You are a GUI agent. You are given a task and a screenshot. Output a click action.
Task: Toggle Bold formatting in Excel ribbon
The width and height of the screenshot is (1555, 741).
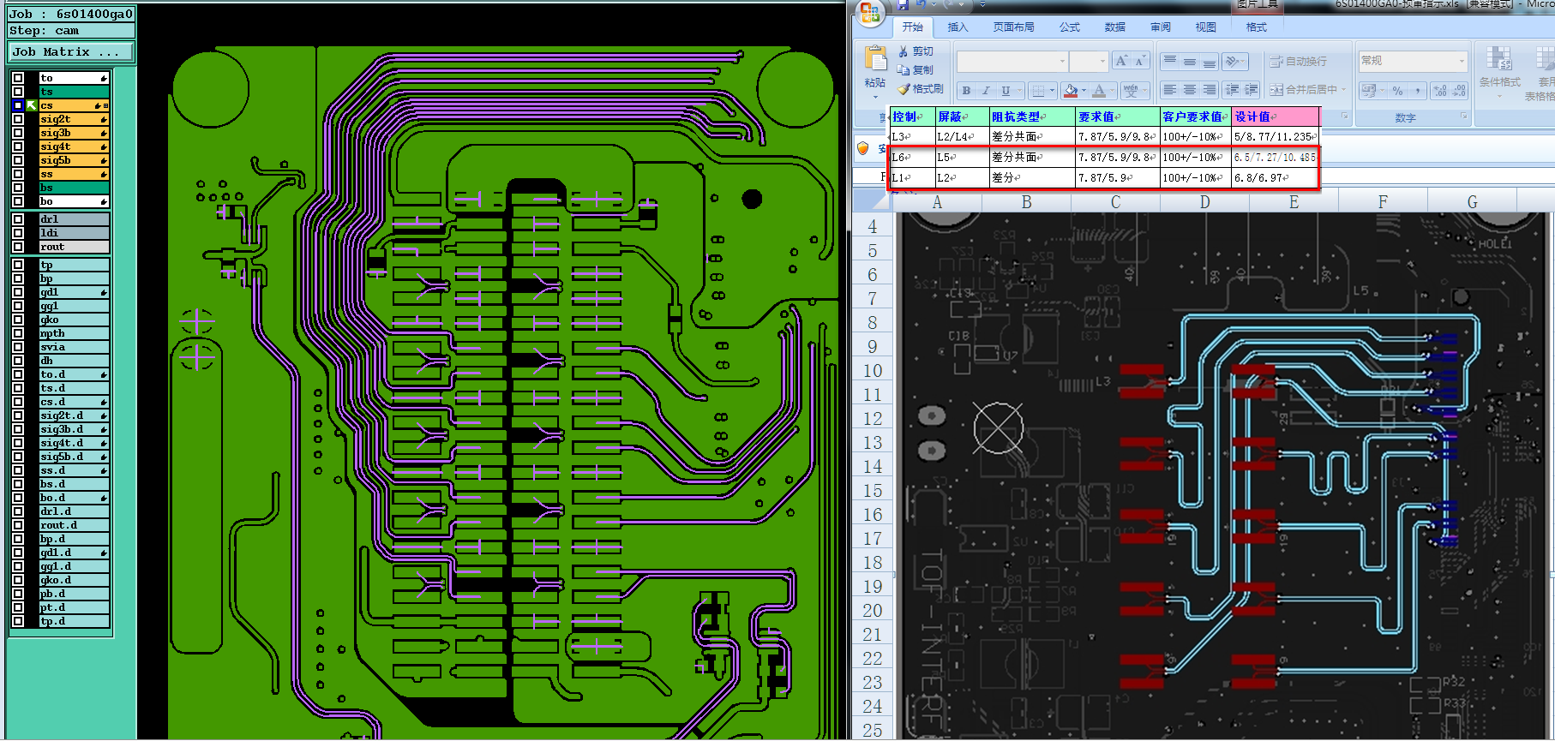click(967, 90)
